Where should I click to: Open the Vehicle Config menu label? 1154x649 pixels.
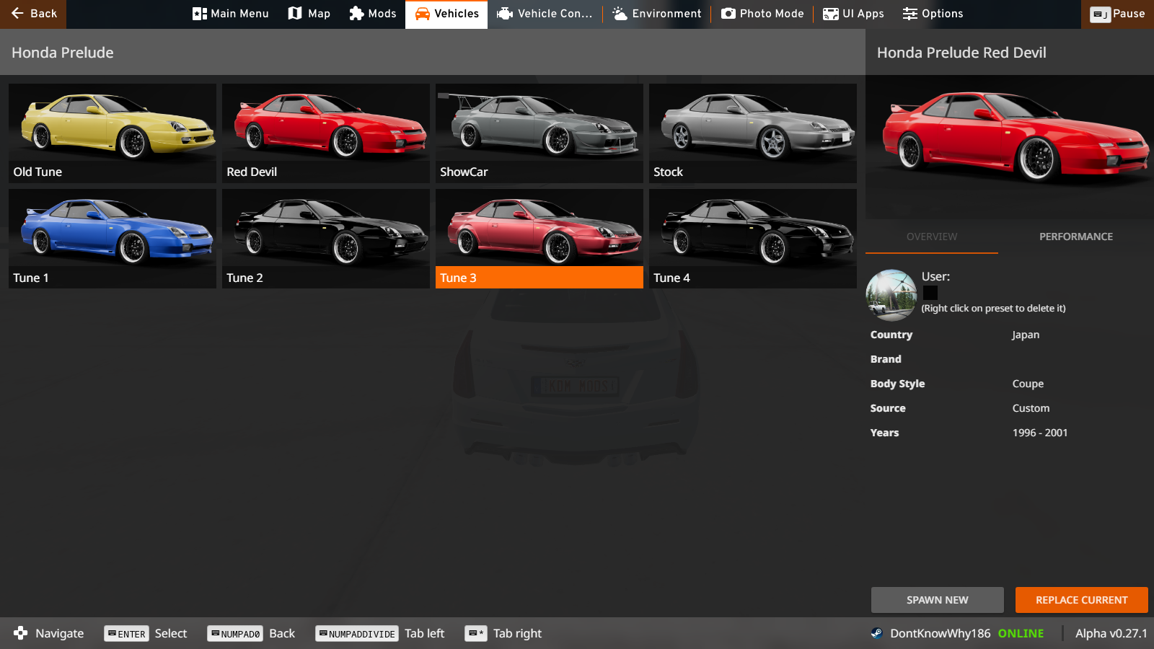click(x=555, y=14)
